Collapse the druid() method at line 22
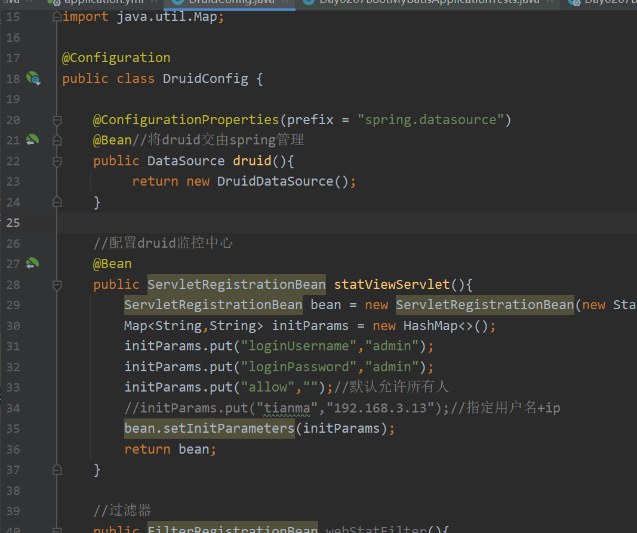Viewport: 637px width, 533px height. coord(57,162)
